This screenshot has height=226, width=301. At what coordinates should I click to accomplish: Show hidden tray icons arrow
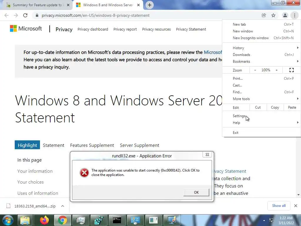click(264, 220)
